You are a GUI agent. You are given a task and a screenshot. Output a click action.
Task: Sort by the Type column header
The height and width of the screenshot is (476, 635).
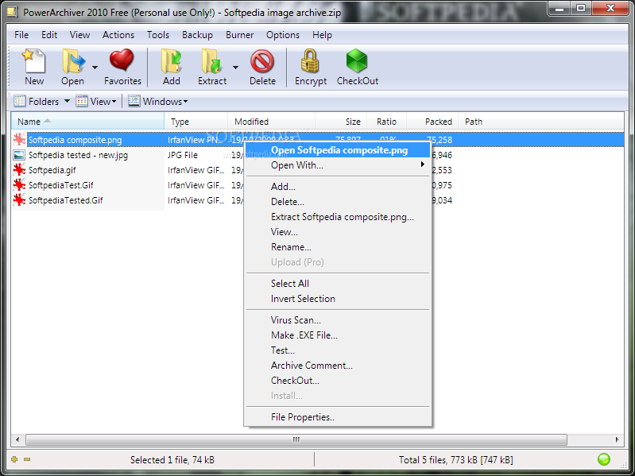coord(196,122)
